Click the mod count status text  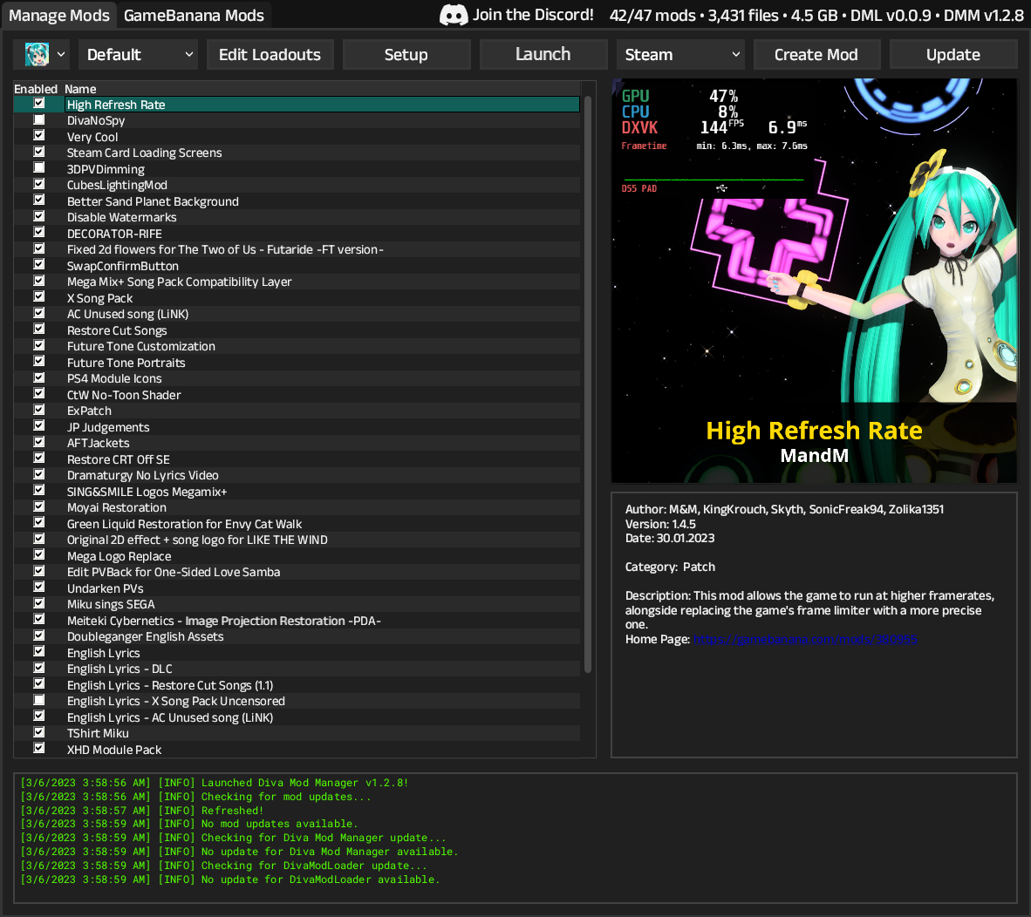click(x=652, y=15)
